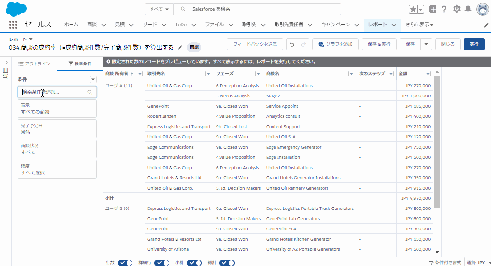
Task: Toggle 行数 row counts switch
Action: (125, 263)
